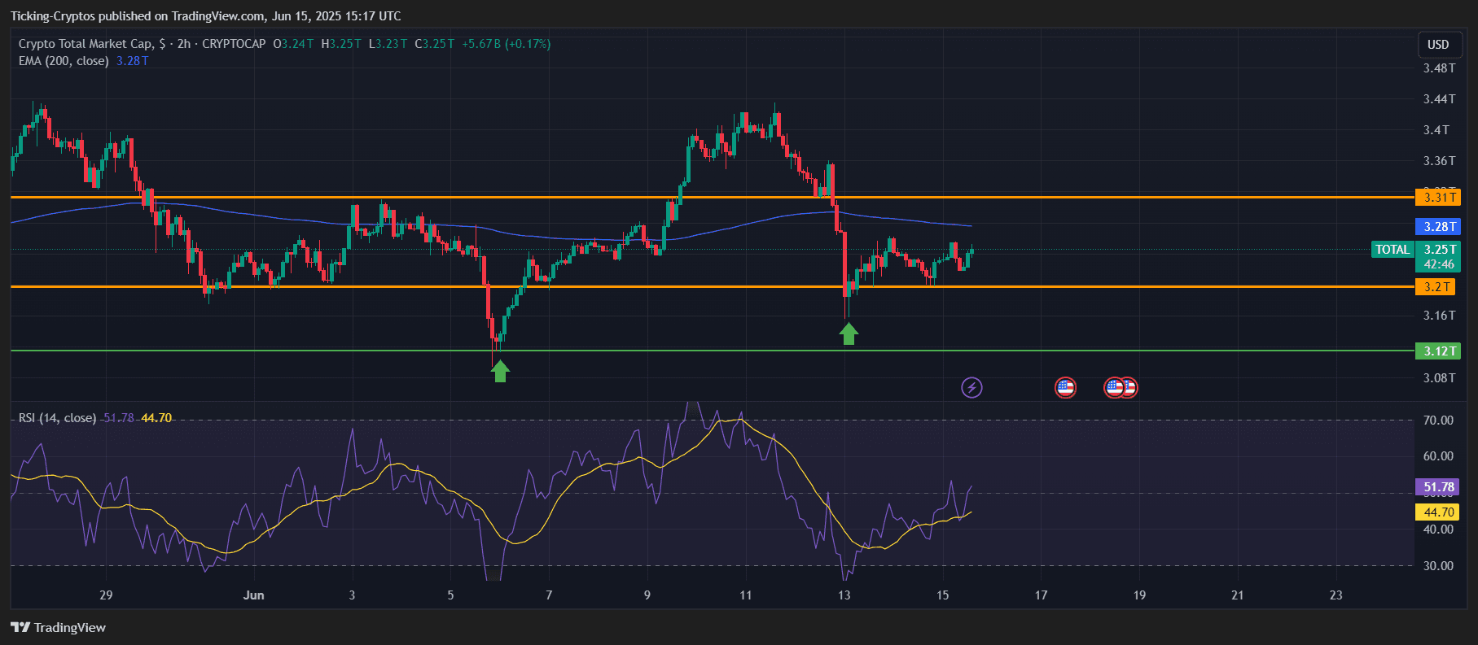This screenshot has height=645, width=1478.
Task: Click the current price 3.25T countdown label
Action: (x=1438, y=256)
